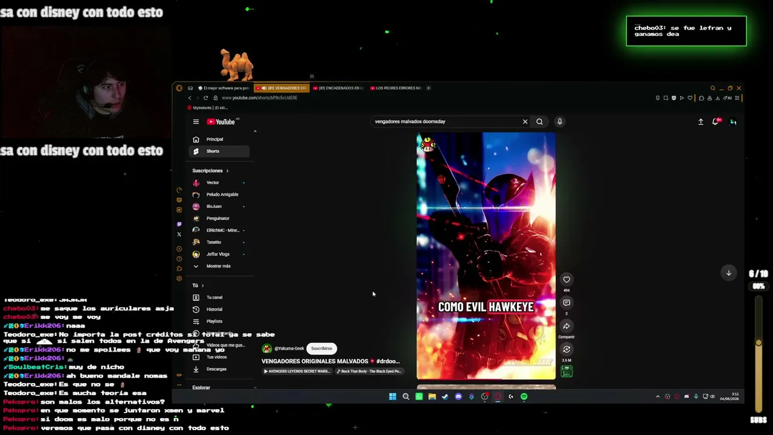Screen dimensions: 773x435
Task: Open X in the Opera GX sidebar
Action: point(179,234)
